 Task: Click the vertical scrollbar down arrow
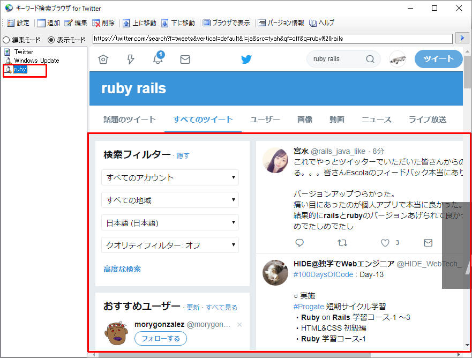pos(467,345)
